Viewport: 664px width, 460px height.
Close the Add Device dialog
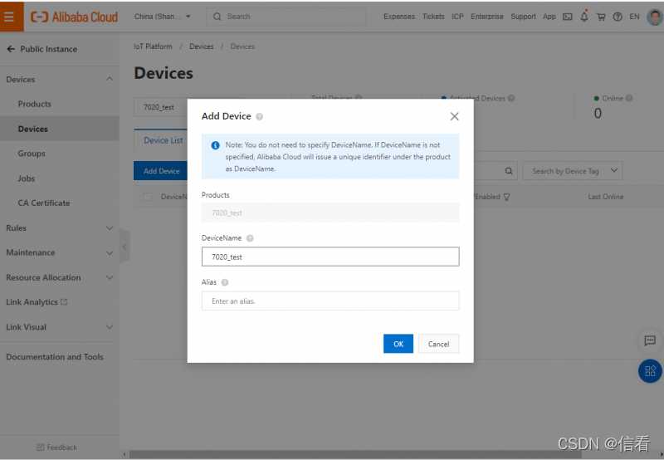[x=454, y=116]
